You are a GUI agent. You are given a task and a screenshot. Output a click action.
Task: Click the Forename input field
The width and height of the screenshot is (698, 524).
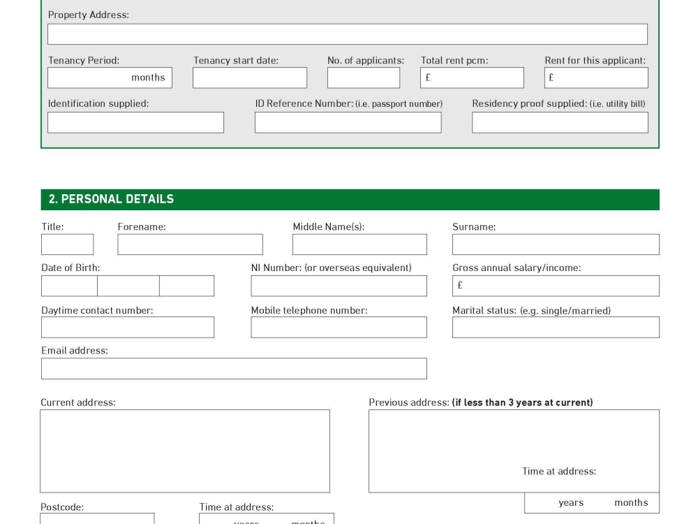pyautogui.click(x=190, y=244)
